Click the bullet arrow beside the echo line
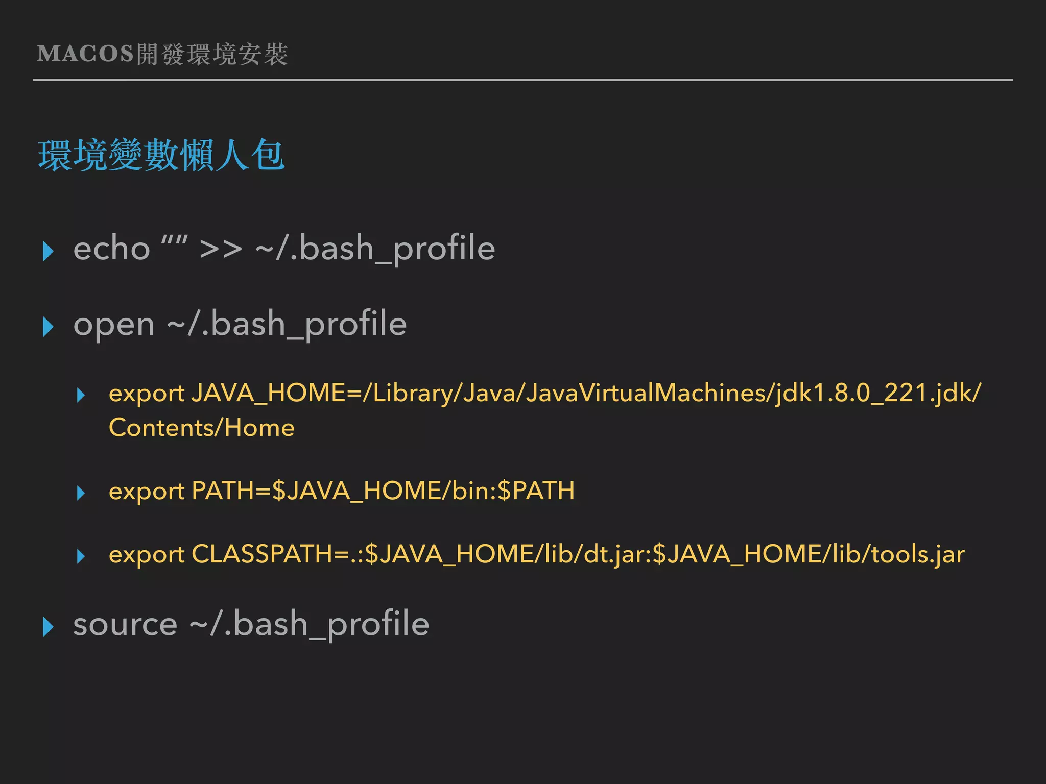 (x=49, y=251)
